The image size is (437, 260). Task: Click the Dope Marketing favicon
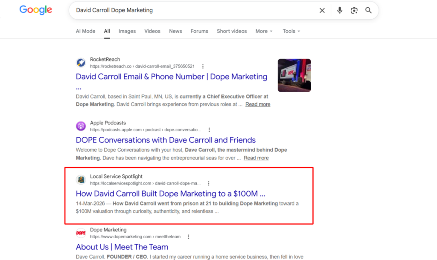pyautogui.click(x=81, y=233)
